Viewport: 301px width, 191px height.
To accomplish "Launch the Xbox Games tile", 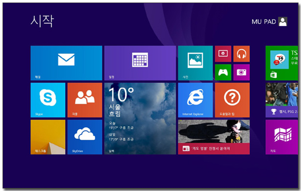I will 223,72.
